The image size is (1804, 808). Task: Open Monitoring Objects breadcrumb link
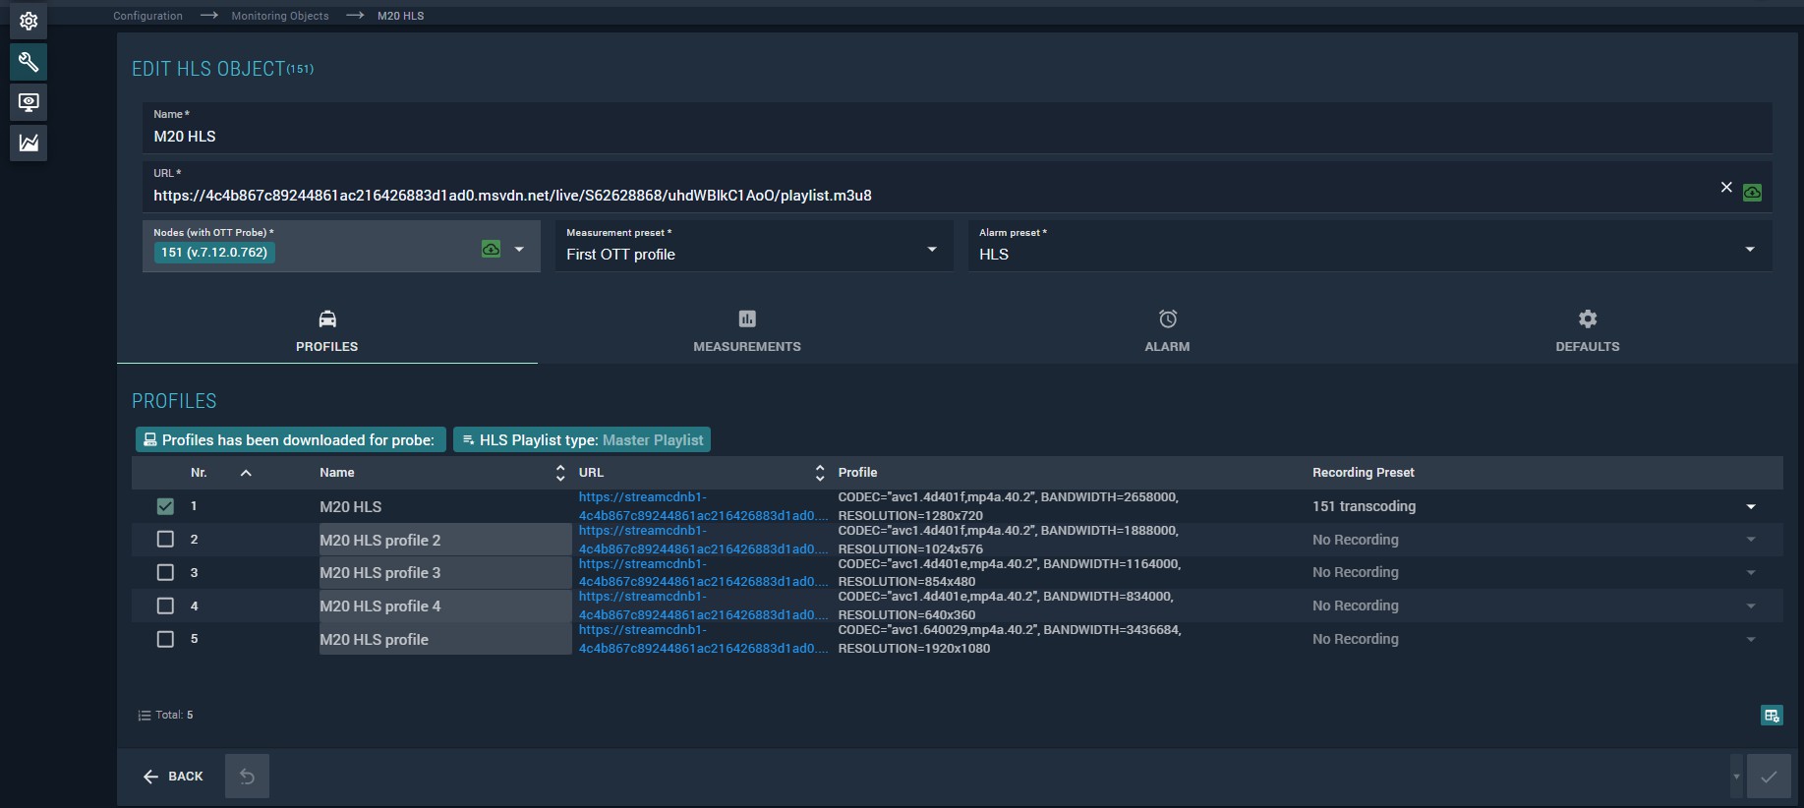coord(280,16)
